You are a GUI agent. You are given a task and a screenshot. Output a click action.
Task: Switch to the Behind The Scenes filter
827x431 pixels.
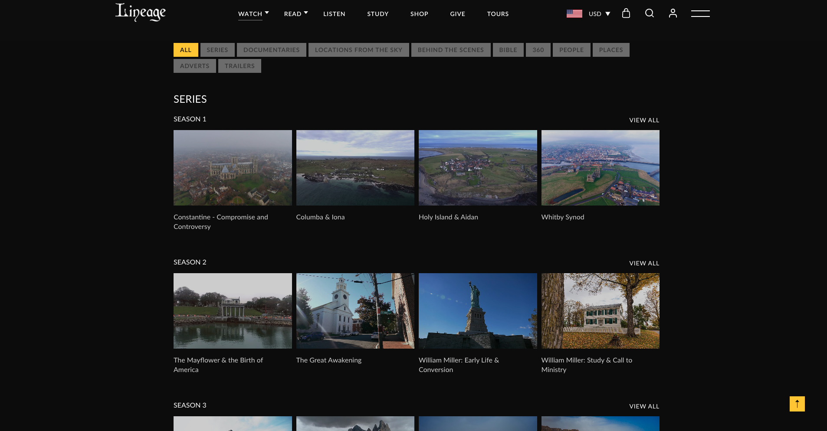(x=450, y=50)
